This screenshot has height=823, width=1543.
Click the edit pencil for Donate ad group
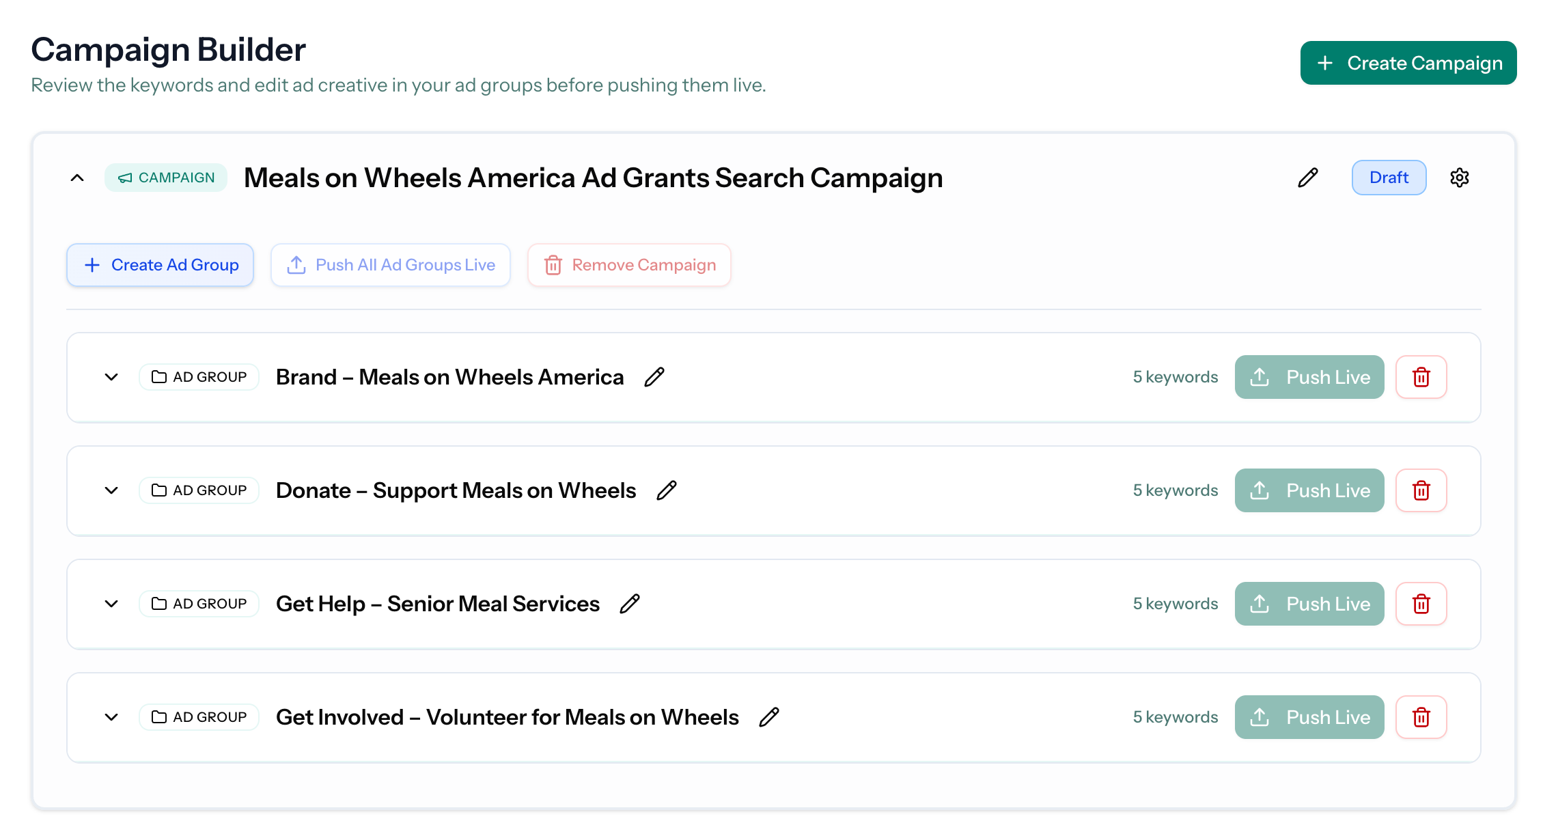point(666,490)
